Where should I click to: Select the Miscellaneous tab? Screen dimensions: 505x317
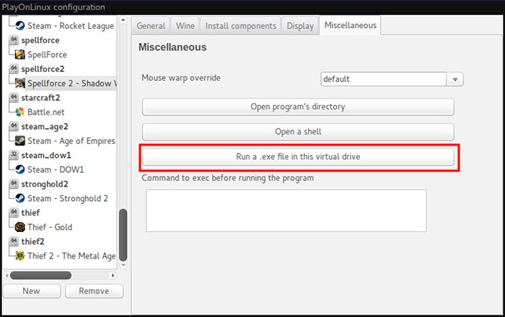(350, 25)
